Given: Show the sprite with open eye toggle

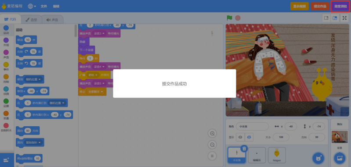Looking at the screenshot, I should point(240,137).
